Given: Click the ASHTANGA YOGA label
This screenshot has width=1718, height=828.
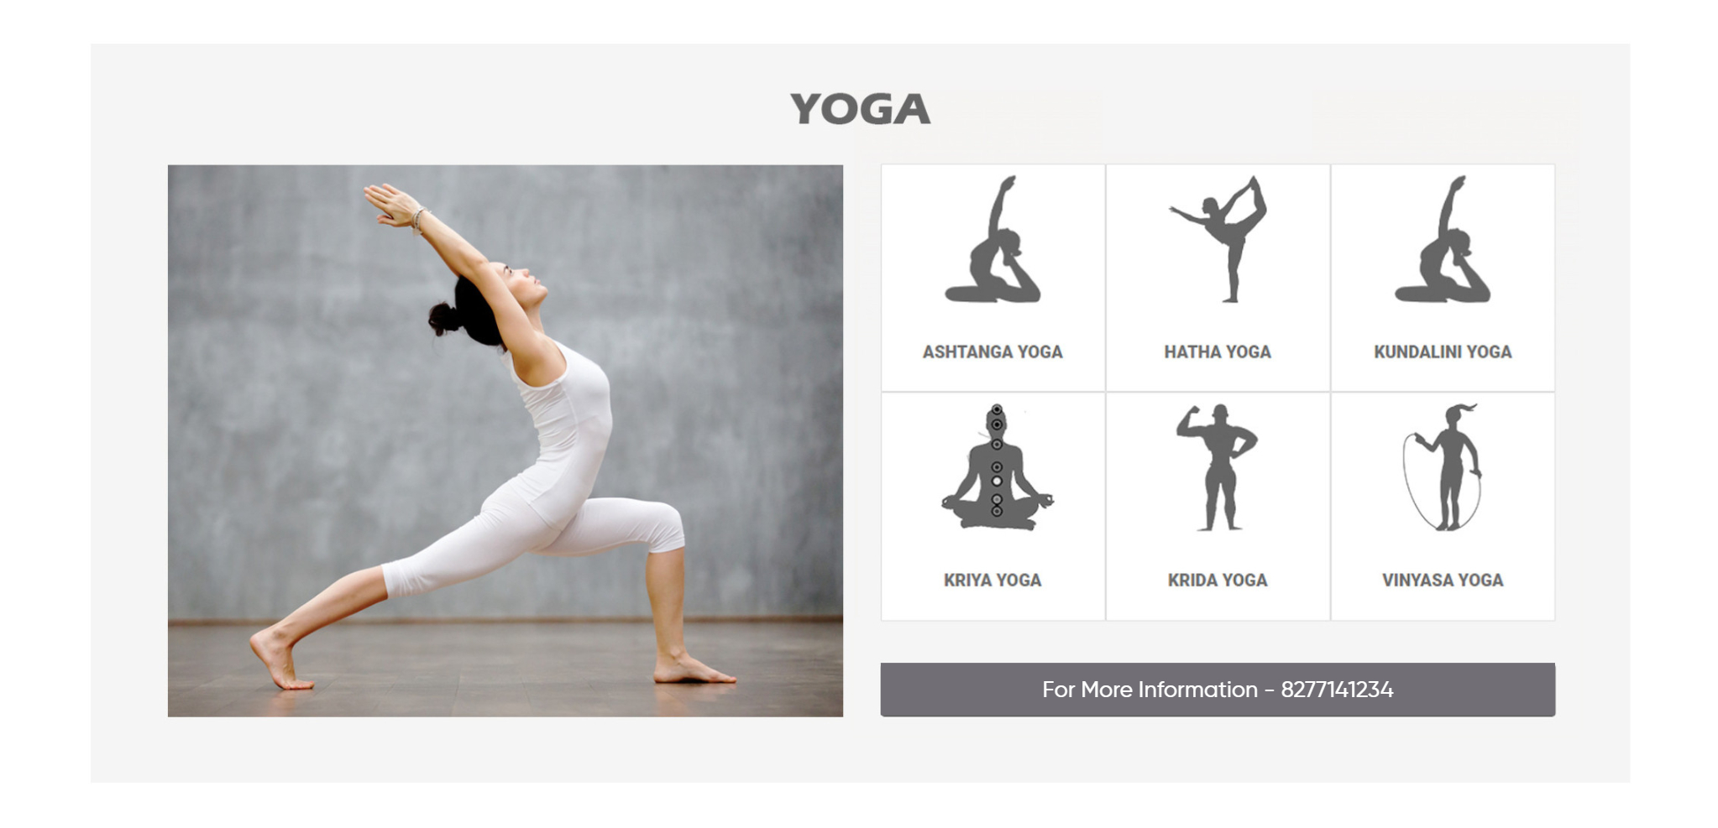Looking at the screenshot, I should 993,352.
